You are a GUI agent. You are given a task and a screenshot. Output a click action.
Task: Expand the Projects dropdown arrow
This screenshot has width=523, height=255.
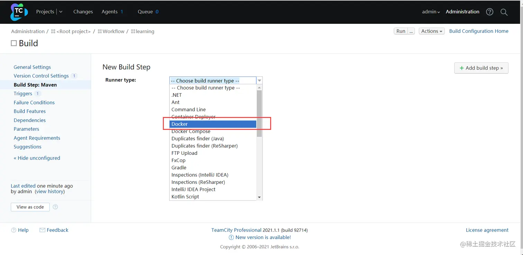(61, 12)
